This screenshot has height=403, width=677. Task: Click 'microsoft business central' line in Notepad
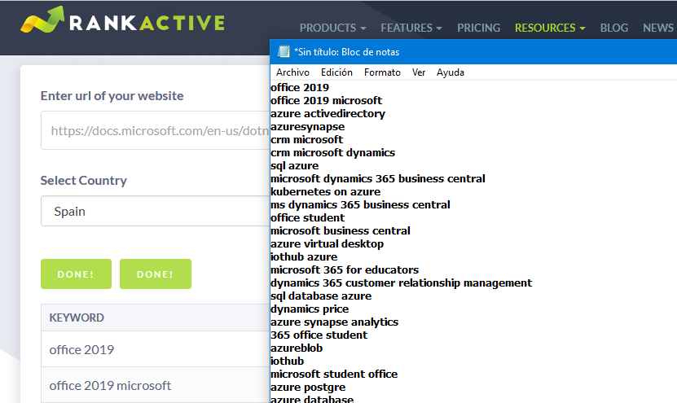[341, 231]
